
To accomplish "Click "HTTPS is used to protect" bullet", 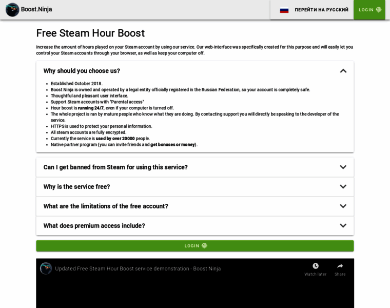I will (101, 126).
